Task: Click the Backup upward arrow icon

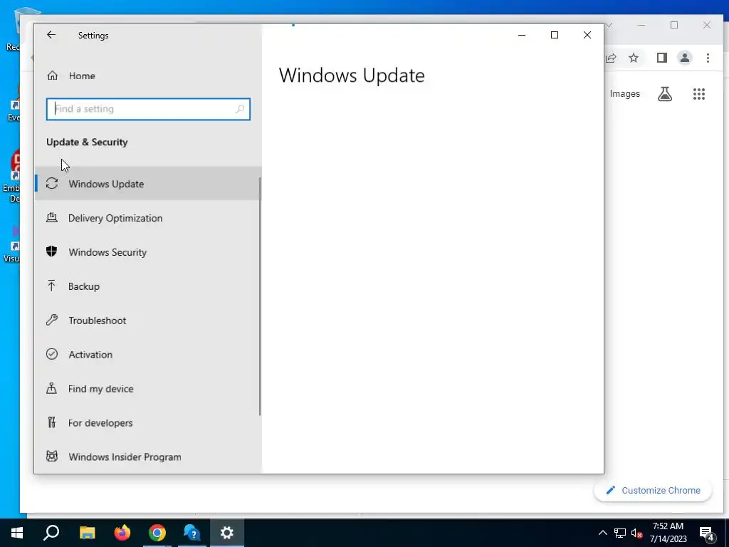Action: pos(51,286)
